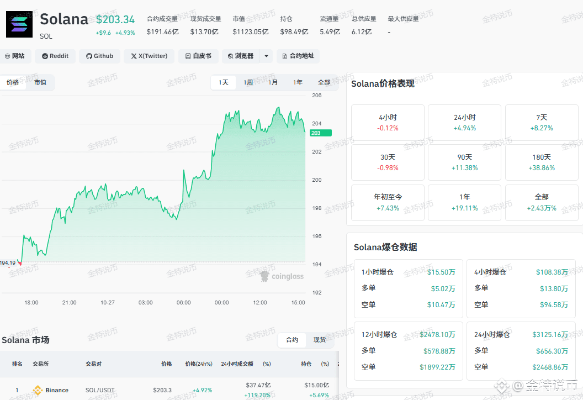Click the 4小时爆仓 $108.38万 value
The width and height of the screenshot is (583, 400).
click(552, 272)
